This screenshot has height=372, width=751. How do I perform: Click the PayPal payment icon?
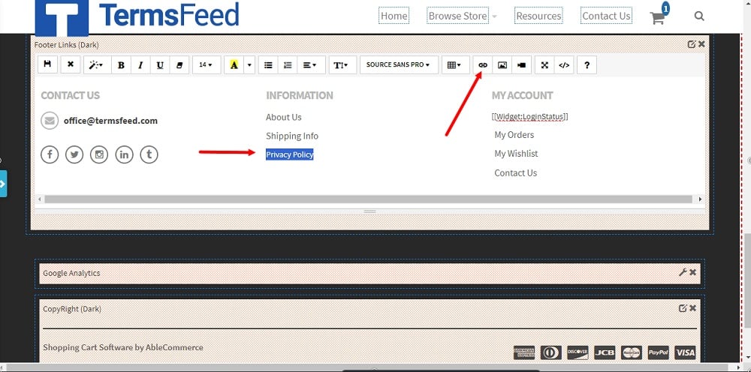[658, 352]
